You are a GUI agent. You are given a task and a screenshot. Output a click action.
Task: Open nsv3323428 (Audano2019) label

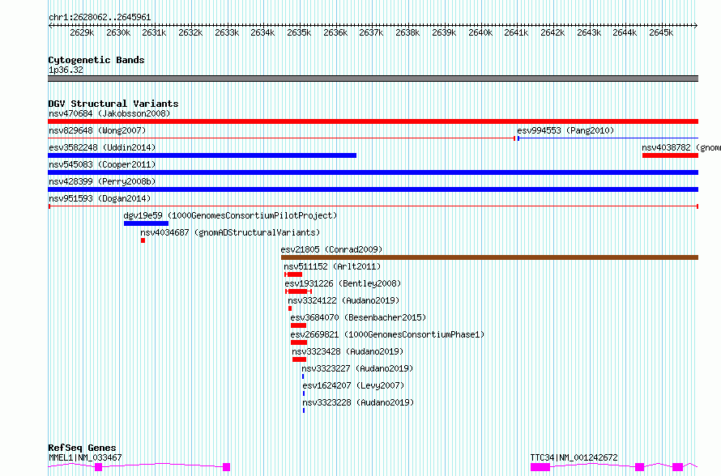(348, 351)
